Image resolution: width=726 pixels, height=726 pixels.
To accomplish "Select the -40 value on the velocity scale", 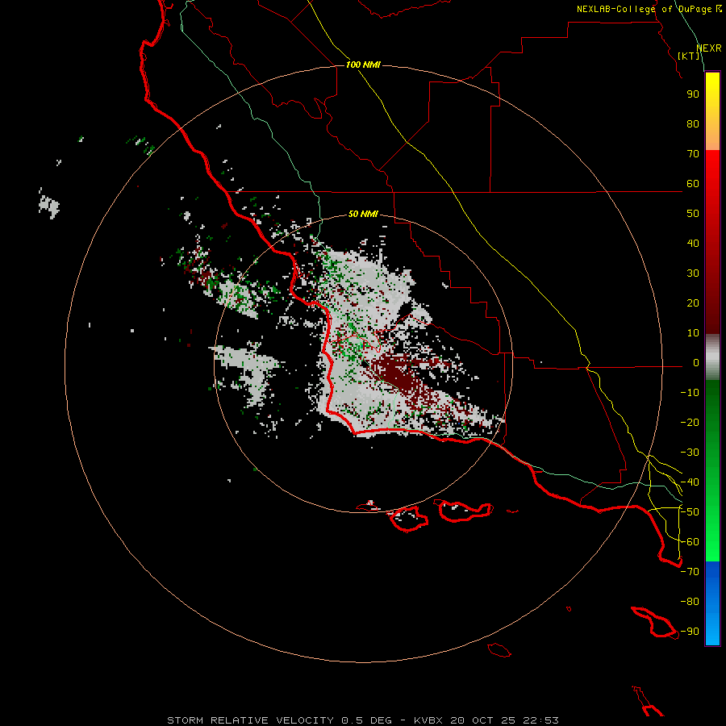I will click(x=690, y=482).
